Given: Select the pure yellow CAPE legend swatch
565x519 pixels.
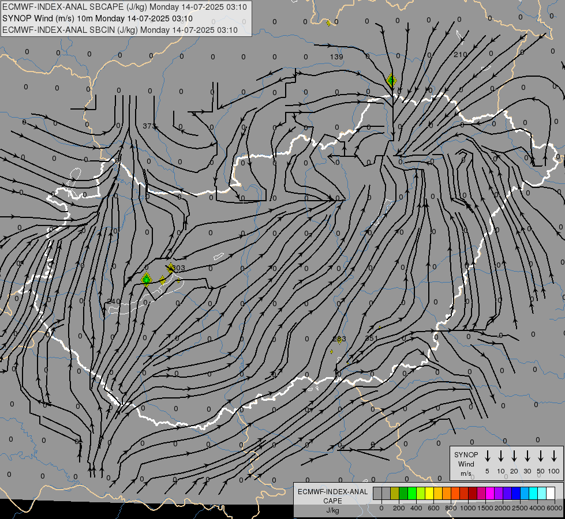Looking at the screenshot, I should (429, 493).
